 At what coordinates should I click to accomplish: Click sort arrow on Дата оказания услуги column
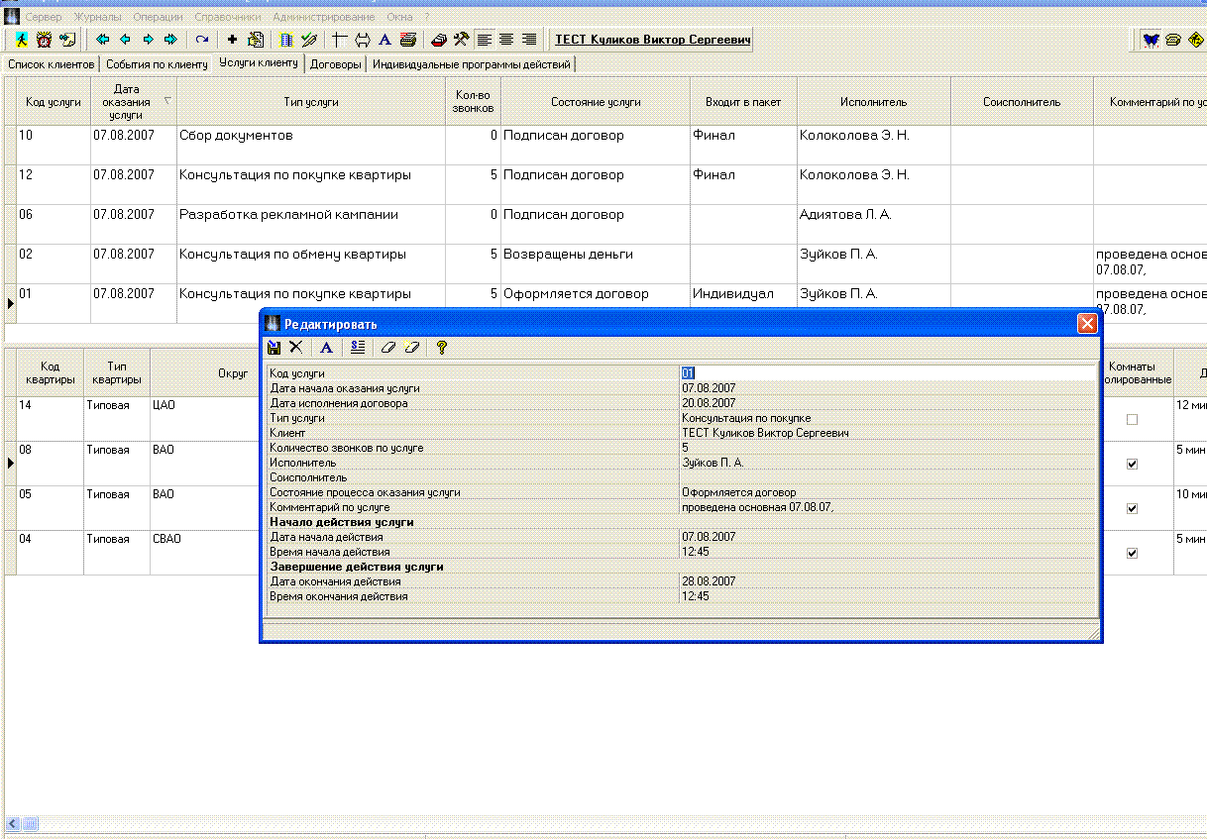[x=166, y=101]
